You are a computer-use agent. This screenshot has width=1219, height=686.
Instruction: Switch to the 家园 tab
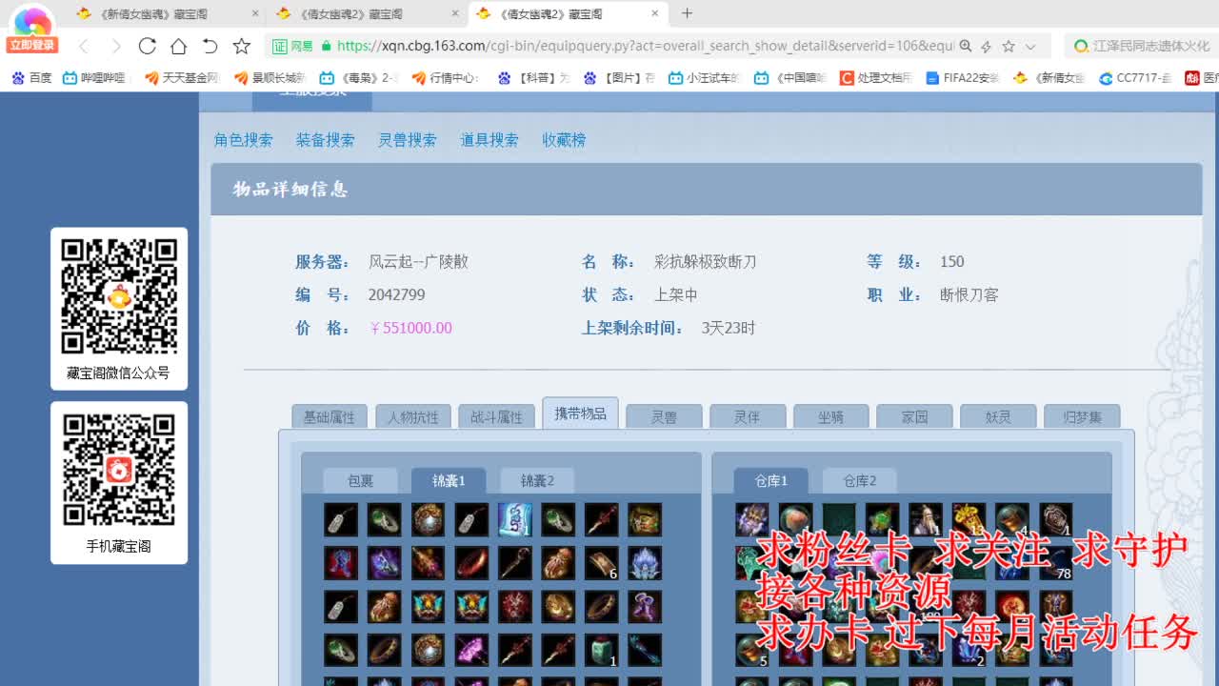click(915, 416)
